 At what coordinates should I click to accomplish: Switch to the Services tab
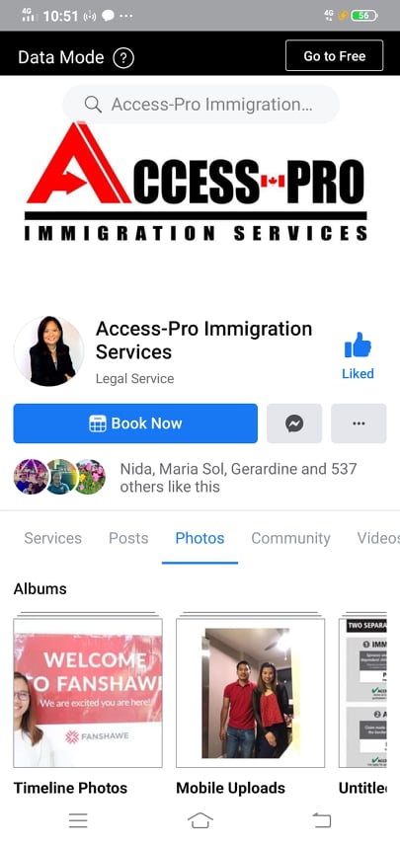coord(52,538)
